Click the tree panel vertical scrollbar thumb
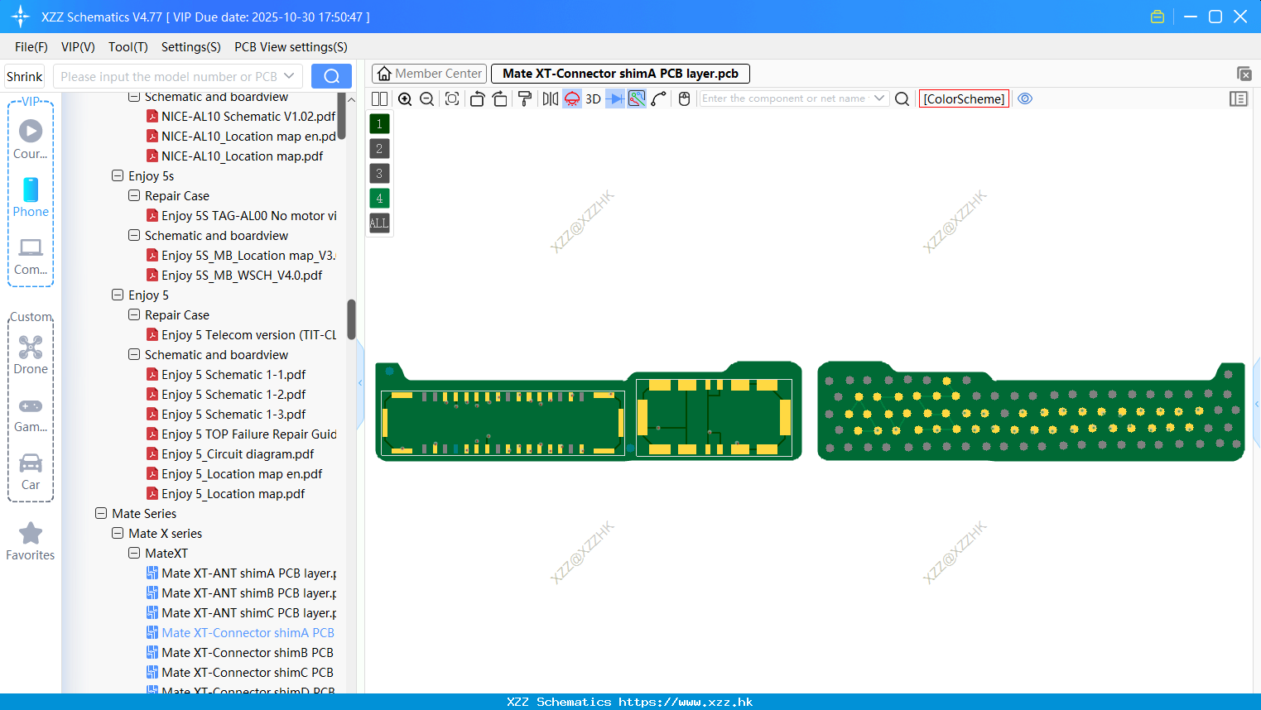 351,319
